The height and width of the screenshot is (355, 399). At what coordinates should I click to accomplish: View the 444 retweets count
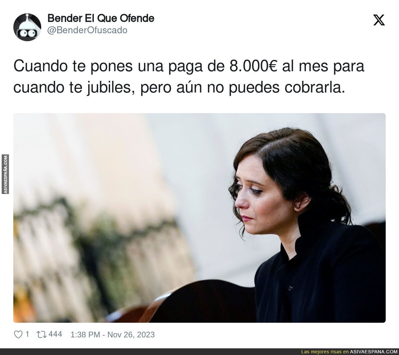click(55, 334)
